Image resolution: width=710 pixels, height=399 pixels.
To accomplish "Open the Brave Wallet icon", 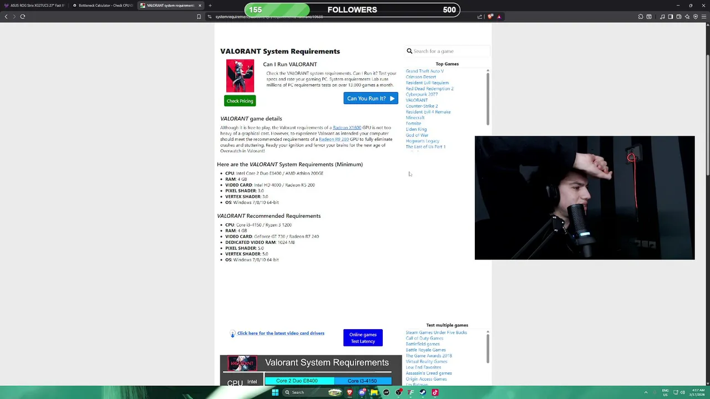I will pos(679,17).
